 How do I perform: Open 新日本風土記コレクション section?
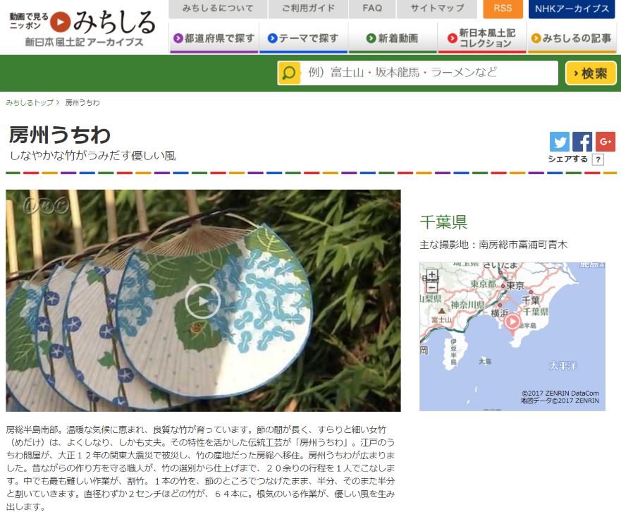tap(482, 39)
